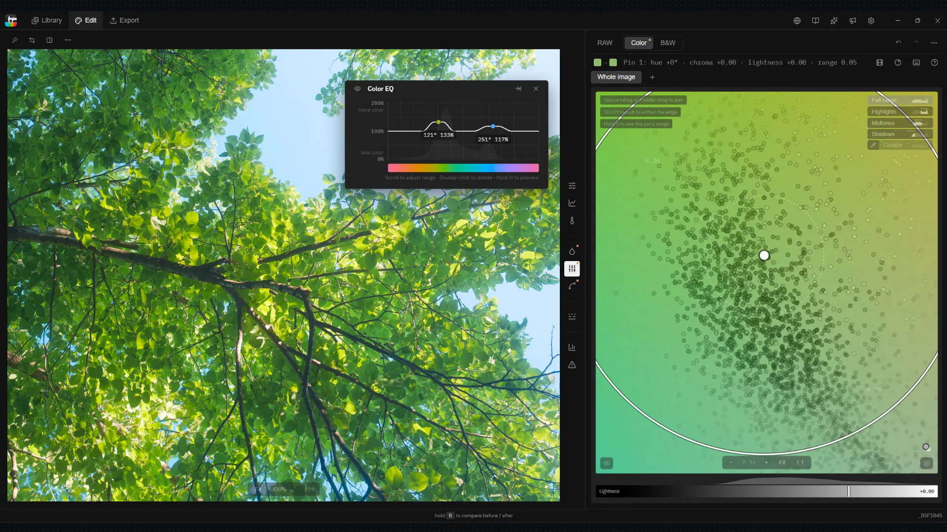Image resolution: width=947 pixels, height=532 pixels.
Task: Add a new mask with plus button
Action: (x=652, y=77)
